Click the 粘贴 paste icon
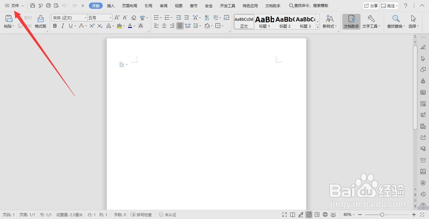The width and height of the screenshot is (429, 219). coord(9,18)
